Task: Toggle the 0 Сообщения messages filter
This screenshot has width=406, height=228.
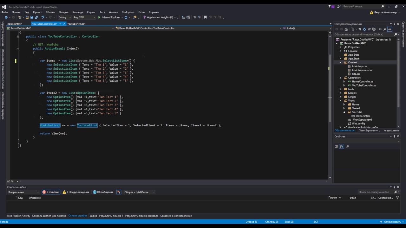Action: click(x=103, y=192)
